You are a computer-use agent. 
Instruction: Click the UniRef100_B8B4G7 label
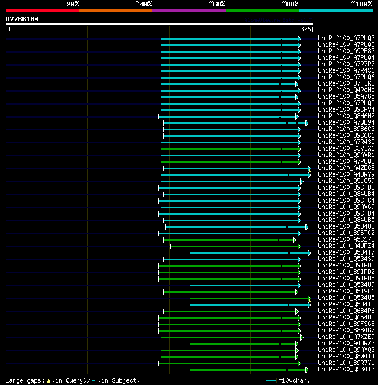[x=346, y=330]
